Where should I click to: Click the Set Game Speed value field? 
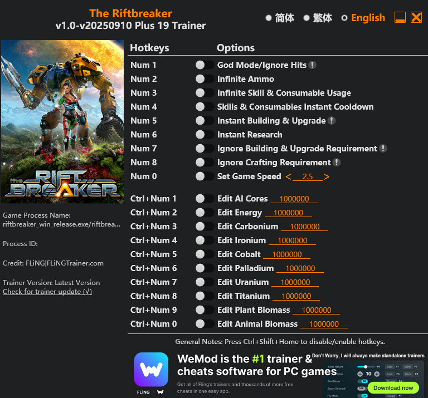coord(308,176)
